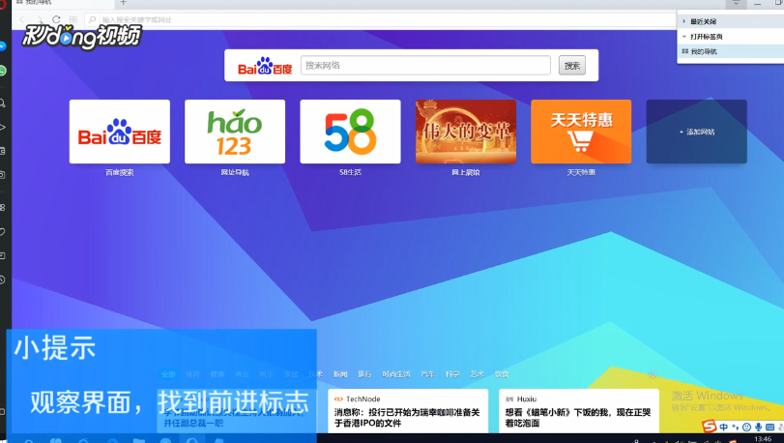Click the 搜索 button beside the Baidu box
Image resolution: width=784 pixels, height=443 pixels.
[572, 66]
